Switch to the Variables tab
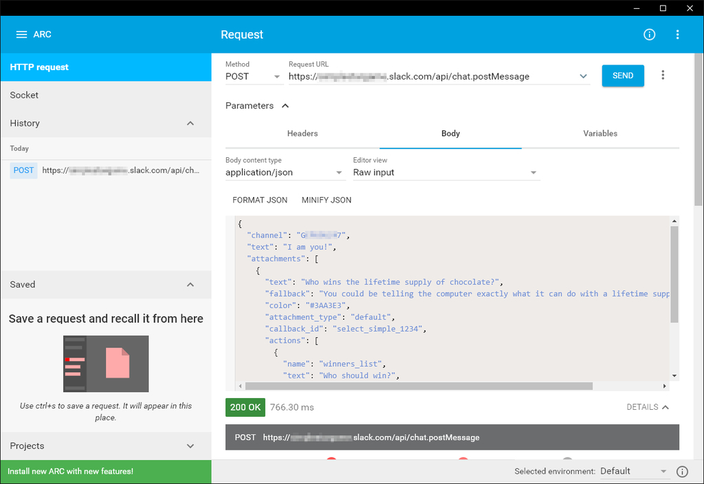This screenshot has height=484, width=704. point(600,134)
